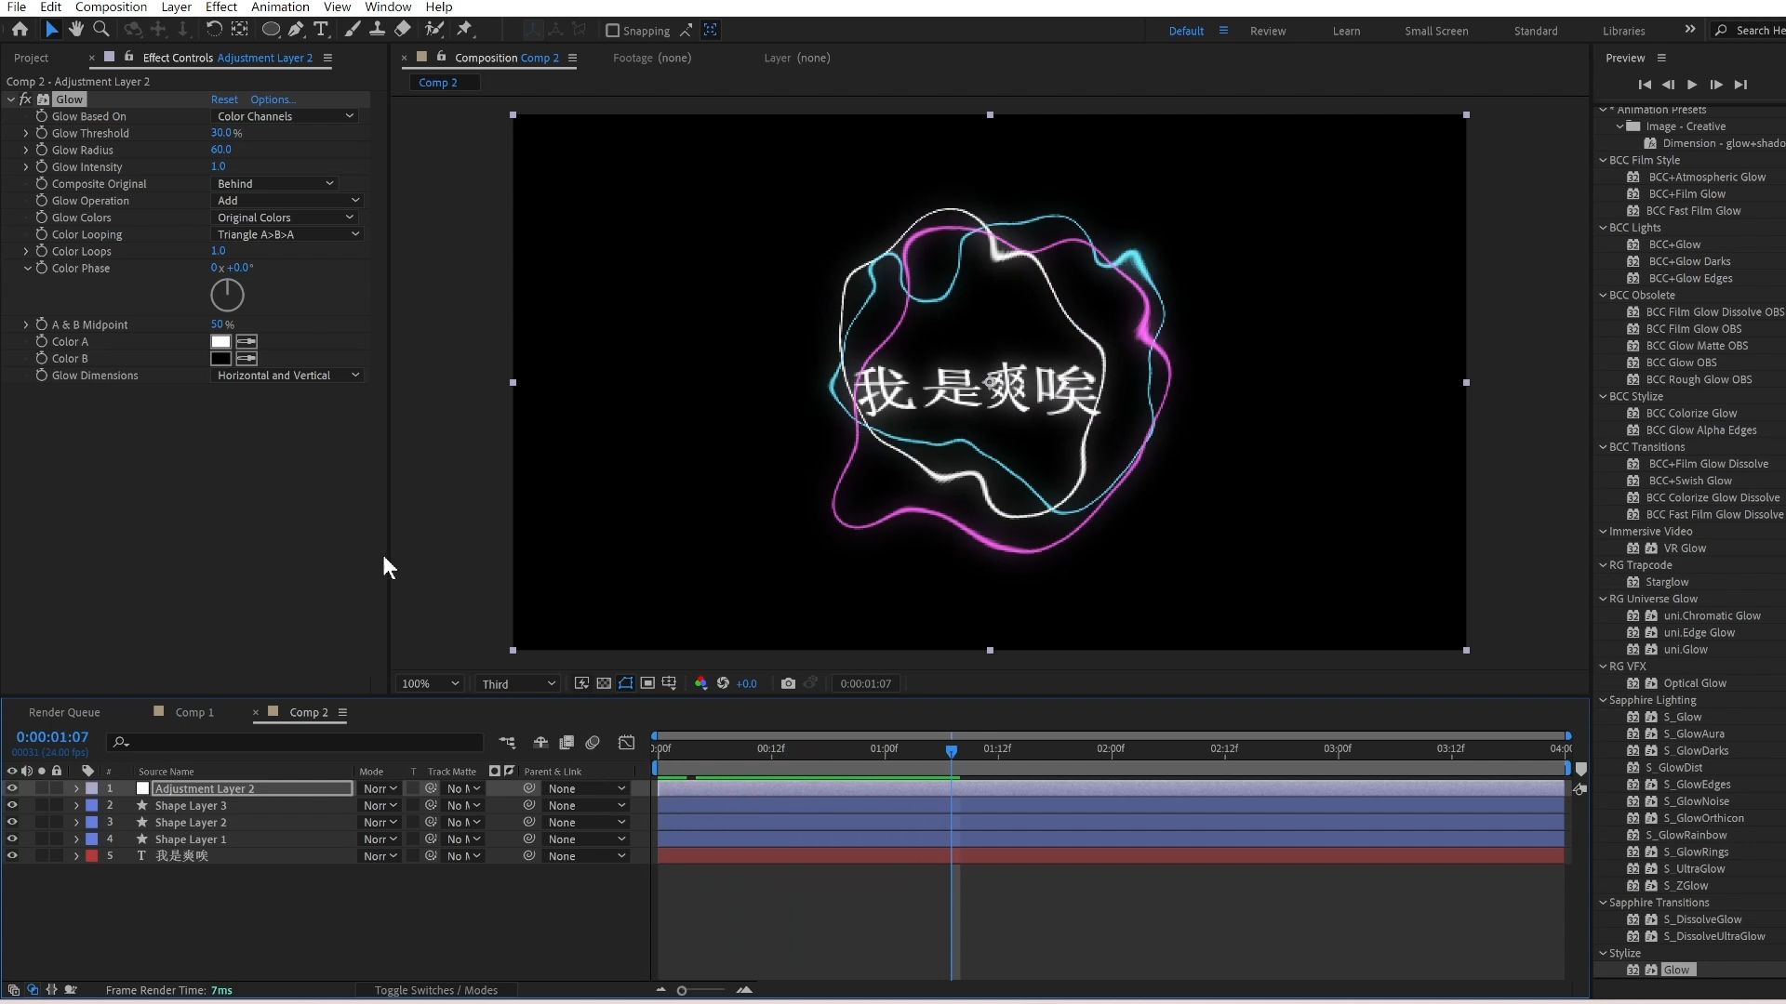Take a snapshot with the camera icon
The image size is (1786, 1004).
(789, 683)
